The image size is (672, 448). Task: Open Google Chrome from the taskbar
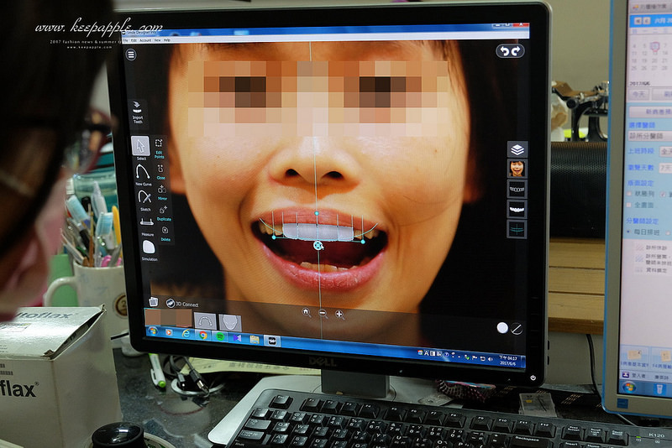click(x=203, y=335)
